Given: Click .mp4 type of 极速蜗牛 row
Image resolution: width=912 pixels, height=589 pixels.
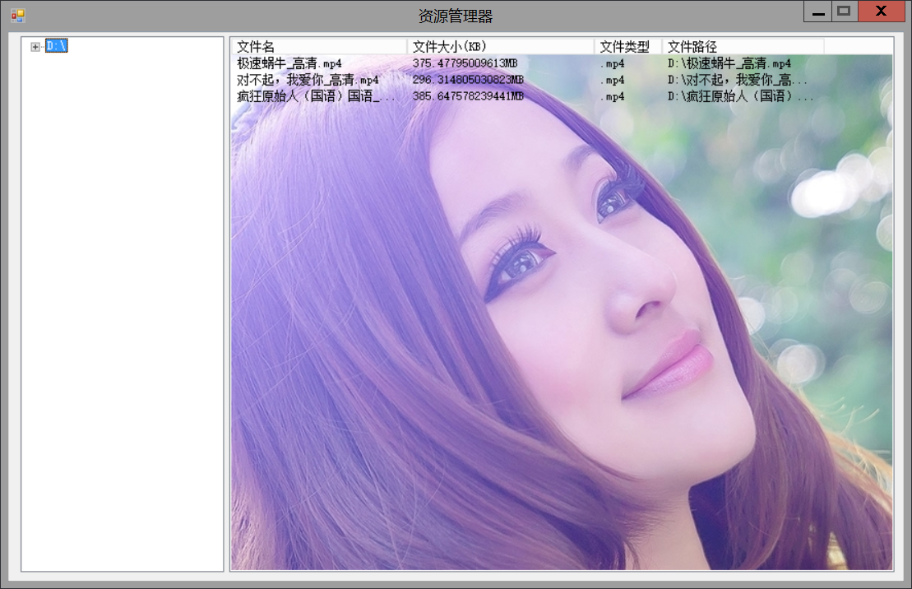Looking at the screenshot, I should [613, 63].
